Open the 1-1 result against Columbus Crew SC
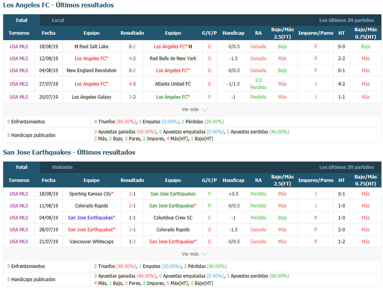 pyautogui.click(x=132, y=218)
